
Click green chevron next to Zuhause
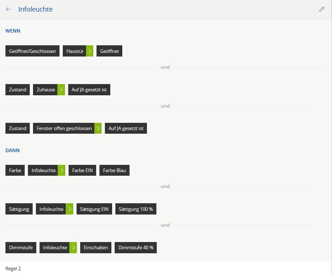point(61,89)
